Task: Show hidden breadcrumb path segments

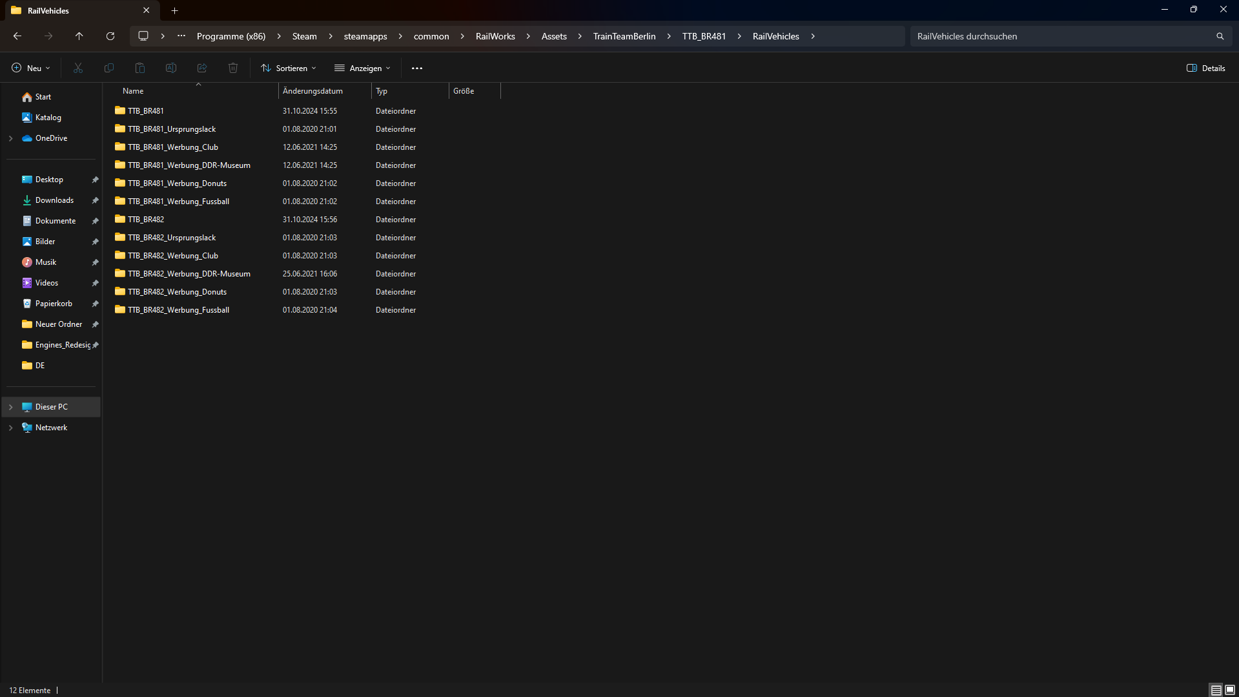Action: 181,36
